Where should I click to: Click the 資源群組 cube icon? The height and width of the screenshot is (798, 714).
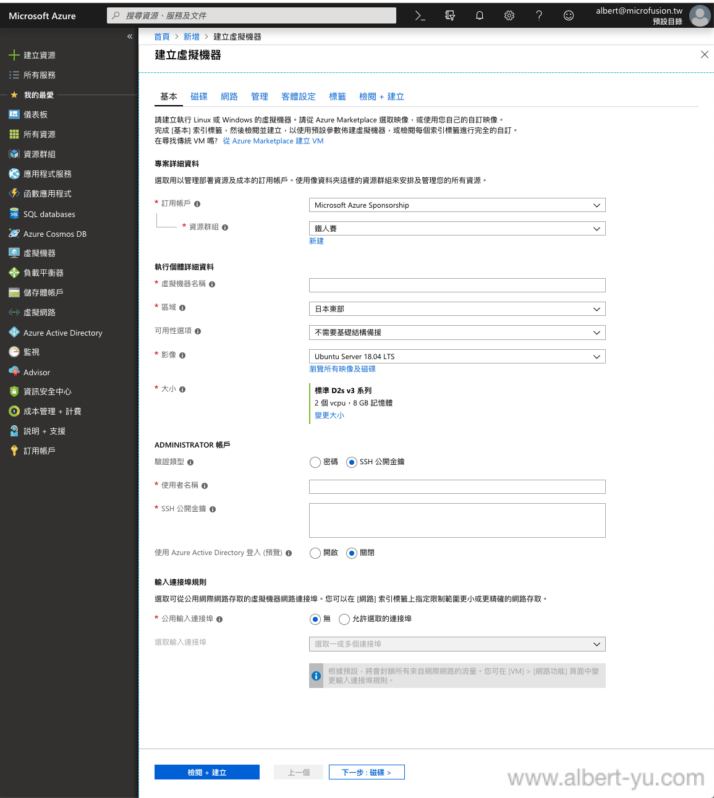tap(14, 154)
